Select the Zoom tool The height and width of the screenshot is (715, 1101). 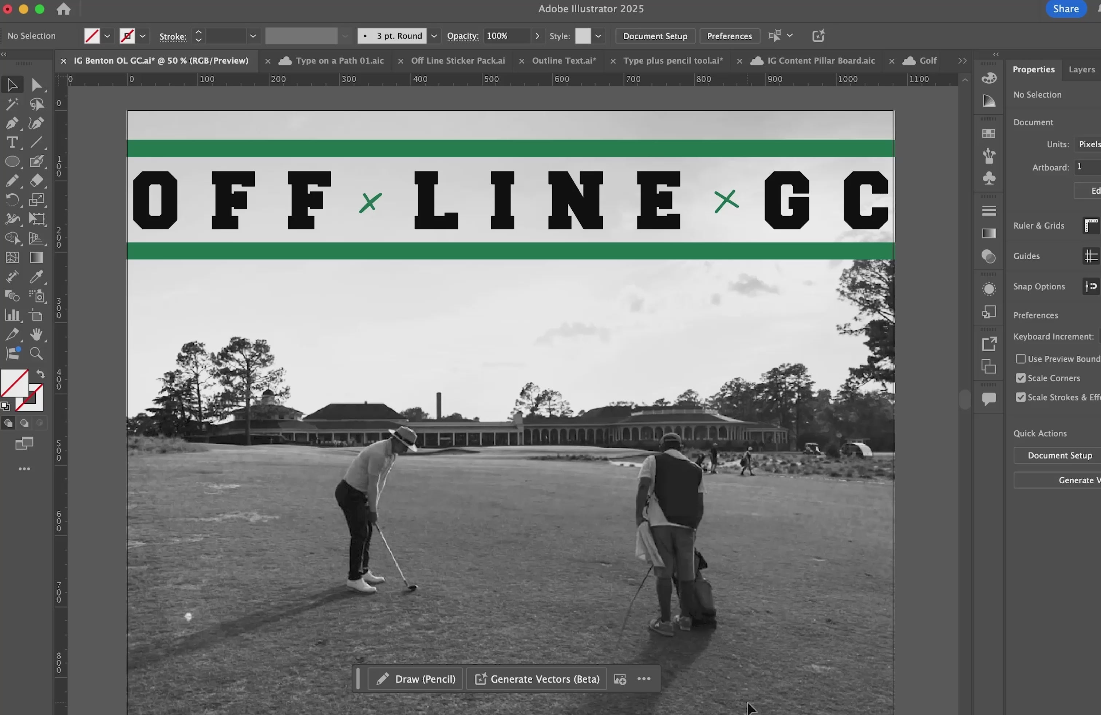click(x=36, y=354)
